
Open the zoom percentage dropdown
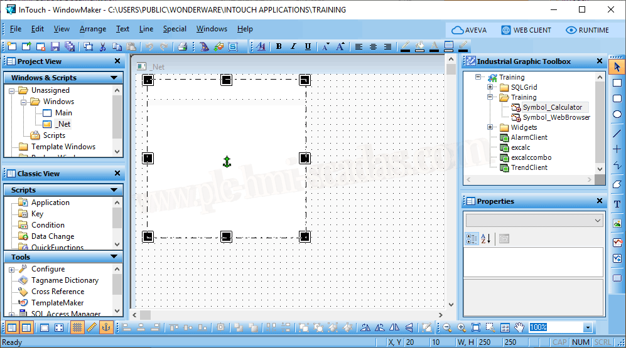(588, 327)
